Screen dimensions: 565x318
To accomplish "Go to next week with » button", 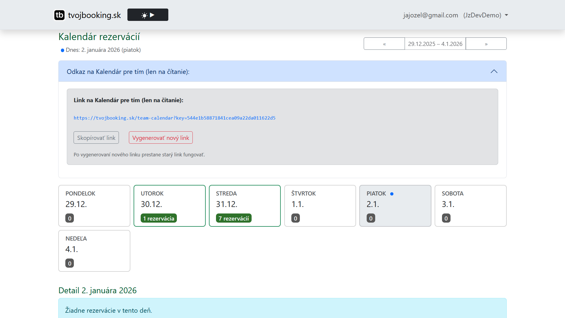I will pos(486,44).
